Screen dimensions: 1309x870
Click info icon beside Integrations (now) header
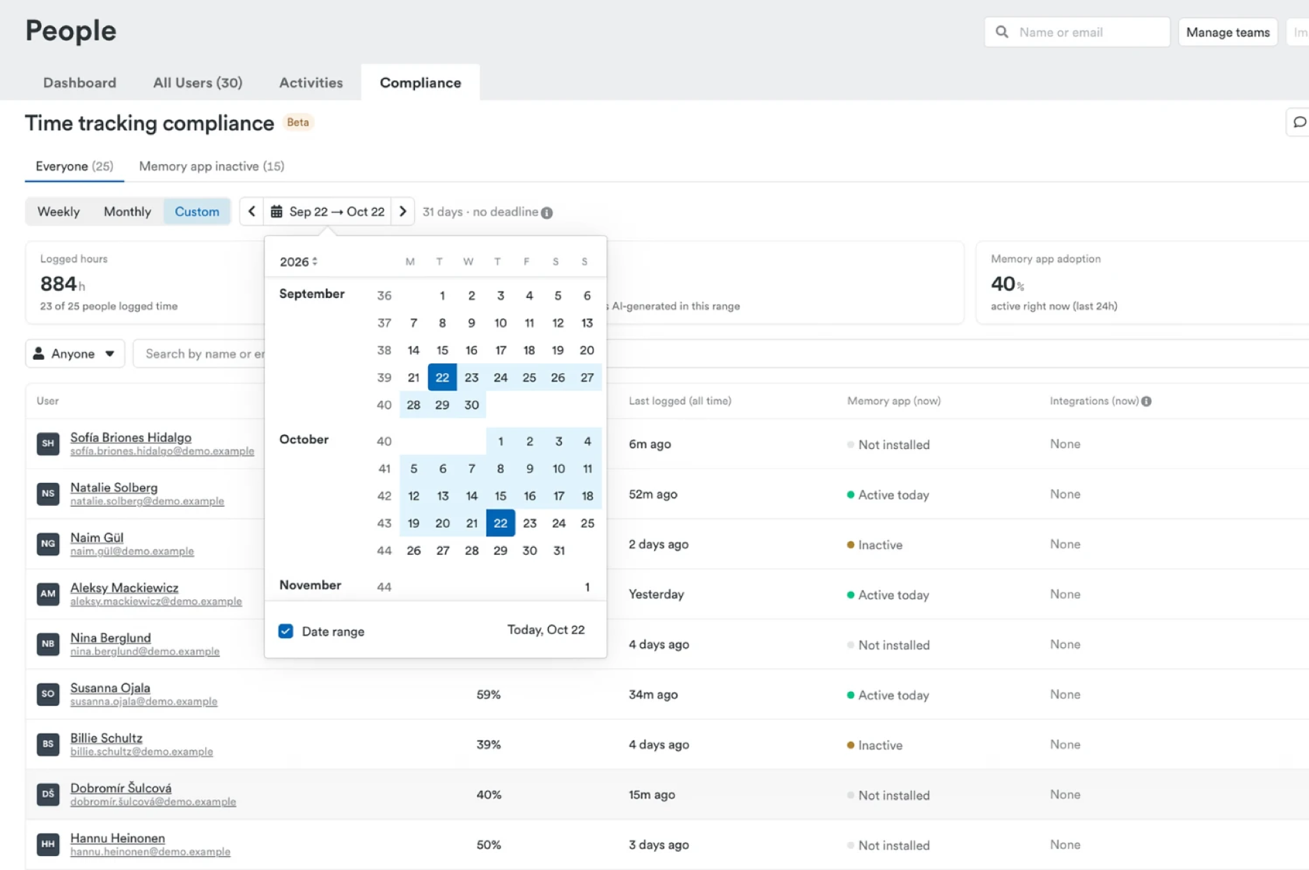click(1146, 401)
